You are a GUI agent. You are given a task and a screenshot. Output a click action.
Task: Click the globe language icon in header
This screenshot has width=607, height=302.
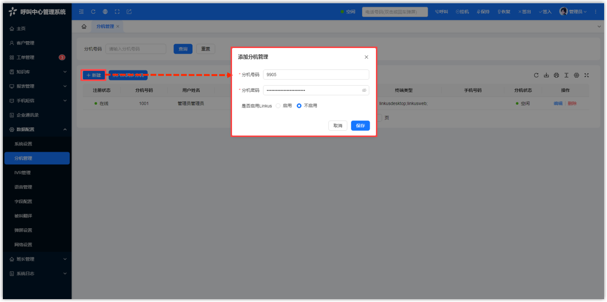tap(105, 11)
